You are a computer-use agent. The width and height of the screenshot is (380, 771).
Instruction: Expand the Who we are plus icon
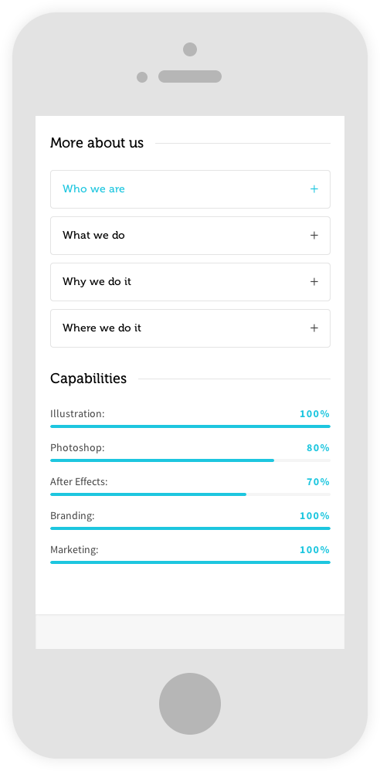(314, 189)
